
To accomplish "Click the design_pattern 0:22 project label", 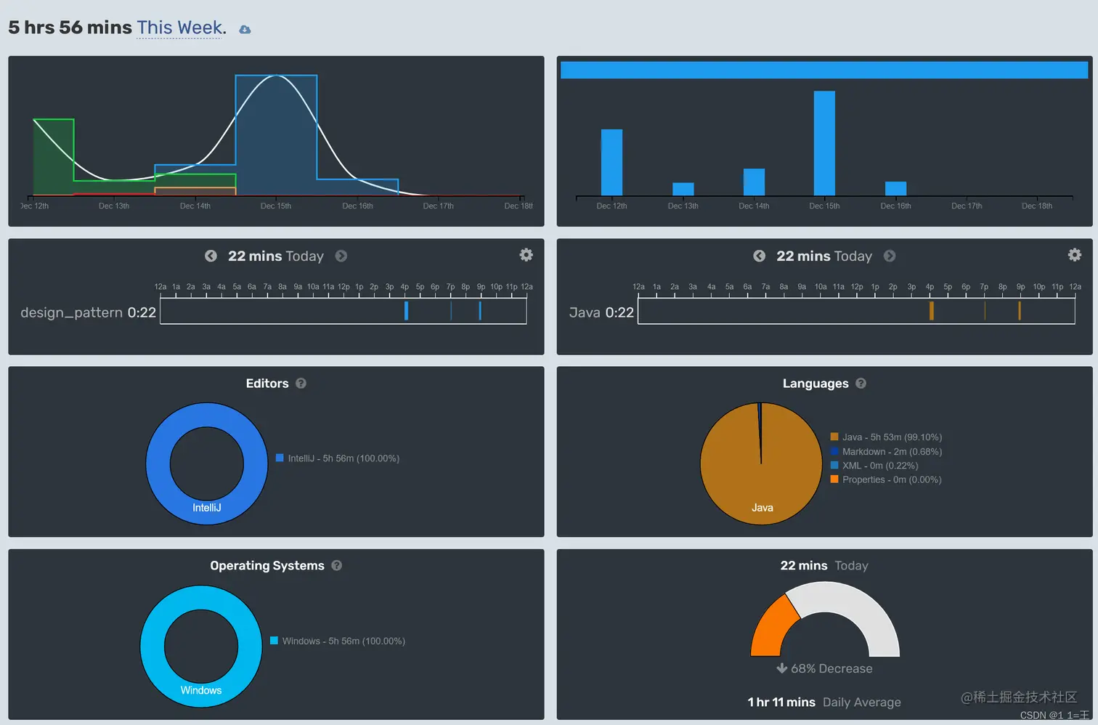I will pos(88,312).
